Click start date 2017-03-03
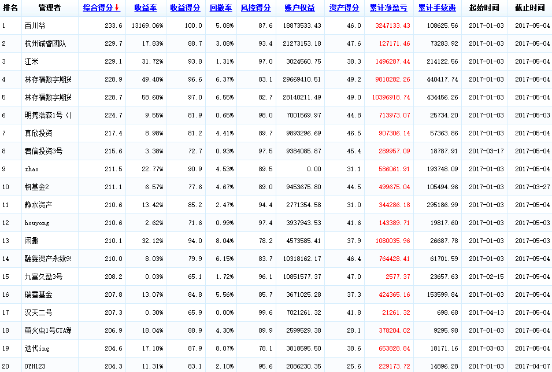The image size is (552, 372). [x=486, y=348]
